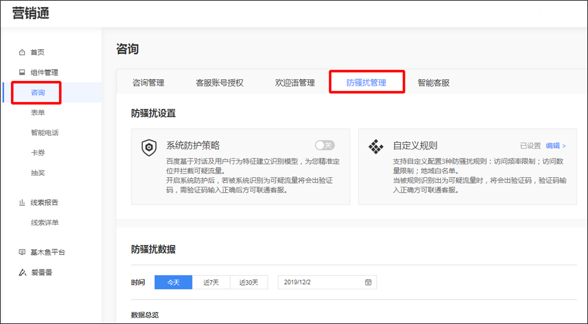Switch to the 客服账号授权 tab

[220, 83]
